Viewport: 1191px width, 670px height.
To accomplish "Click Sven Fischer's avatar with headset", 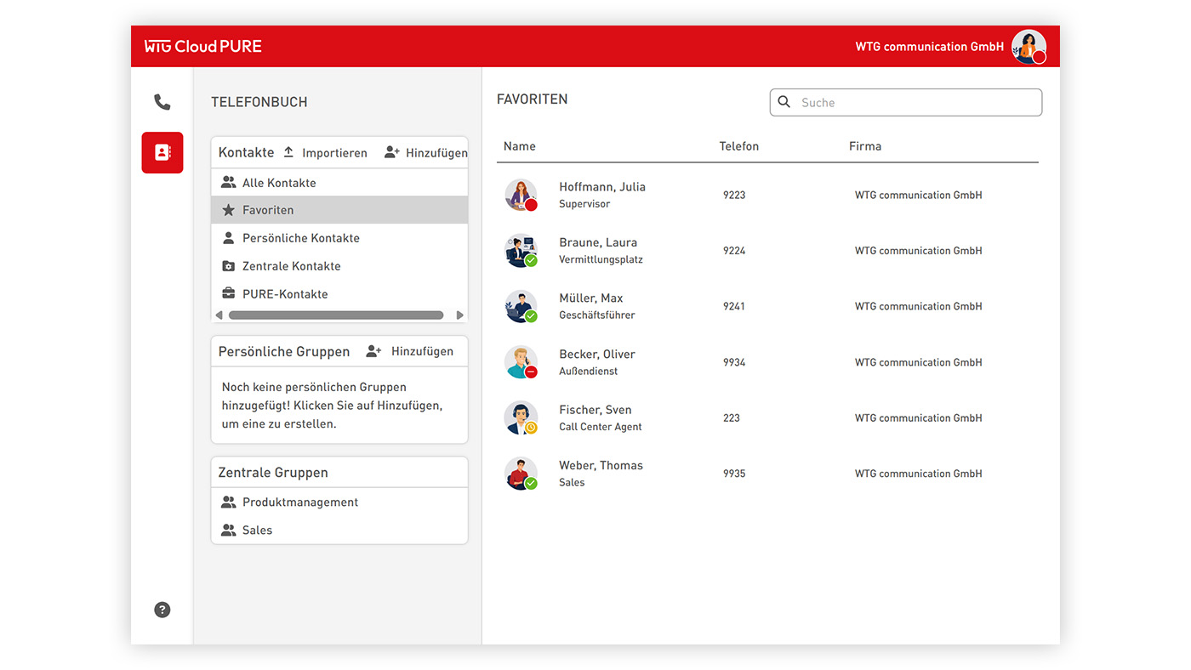I will tap(521, 417).
